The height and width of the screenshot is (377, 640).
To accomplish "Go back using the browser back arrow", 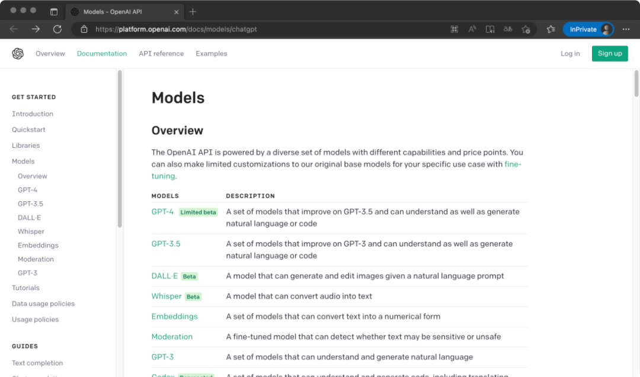I will point(14,29).
